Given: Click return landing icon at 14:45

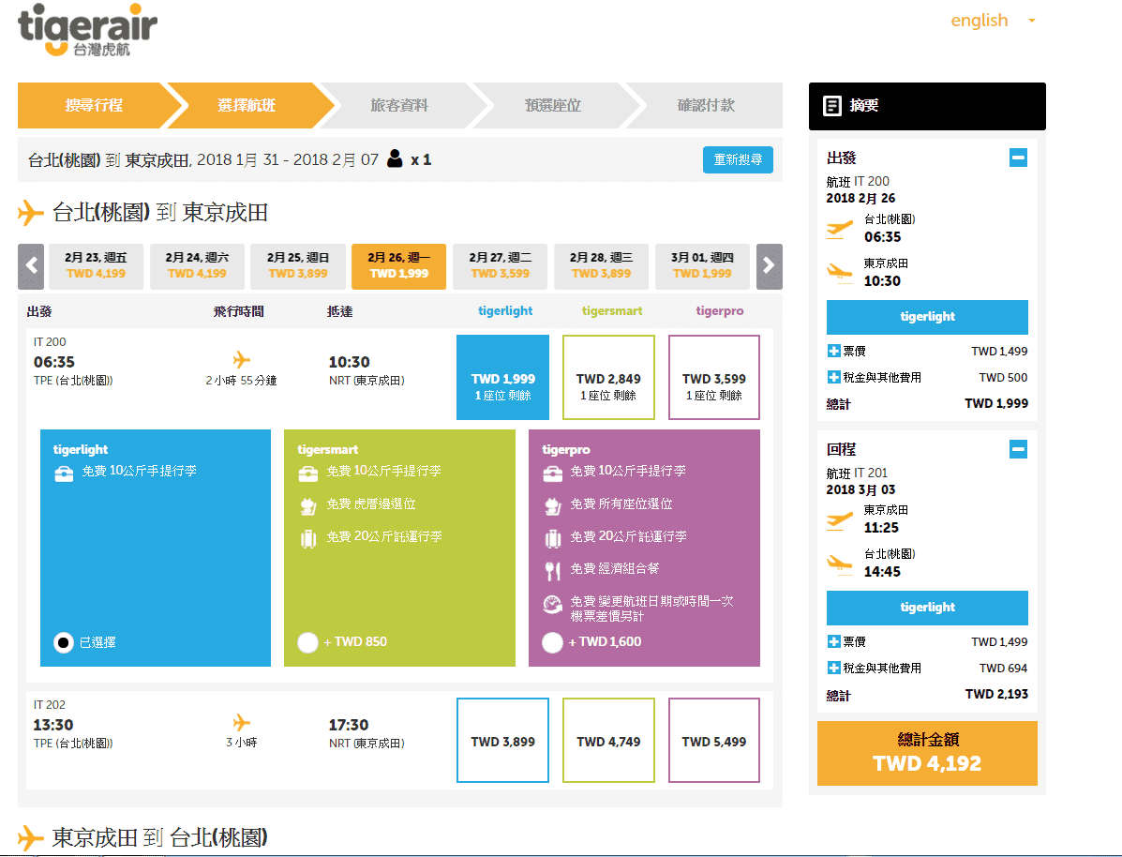Looking at the screenshot, I should (839, 564).
